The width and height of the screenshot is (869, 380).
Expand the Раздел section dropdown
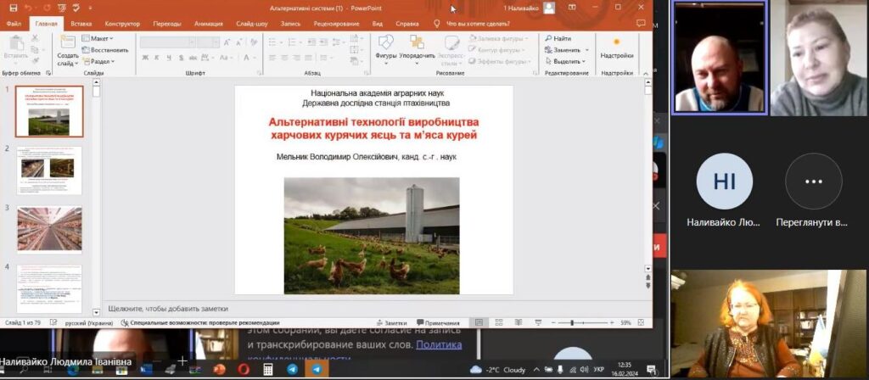tap(100, 61)
